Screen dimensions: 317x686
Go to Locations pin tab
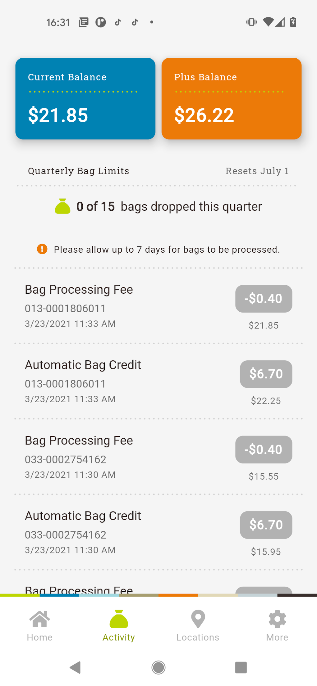tap(198, 625)
